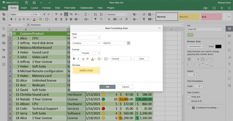Click the Clear eraser icon in ribbon
This screenshot has width=233, height=121.
point(144,15)
